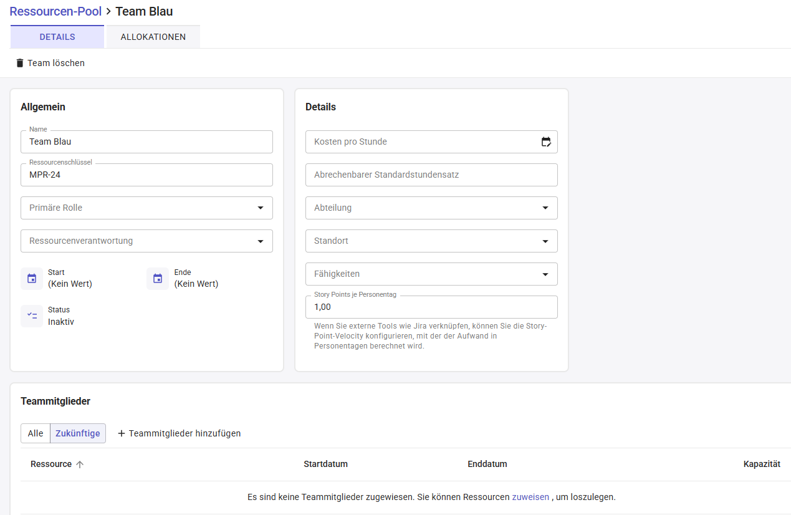Go to Ressourcen-Pool breadcrumb
The height and width of the screenshot is (515, 791).
tap(55, 11)
